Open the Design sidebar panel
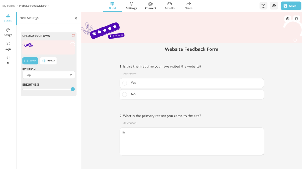302x169 pixels. [8, 32]
